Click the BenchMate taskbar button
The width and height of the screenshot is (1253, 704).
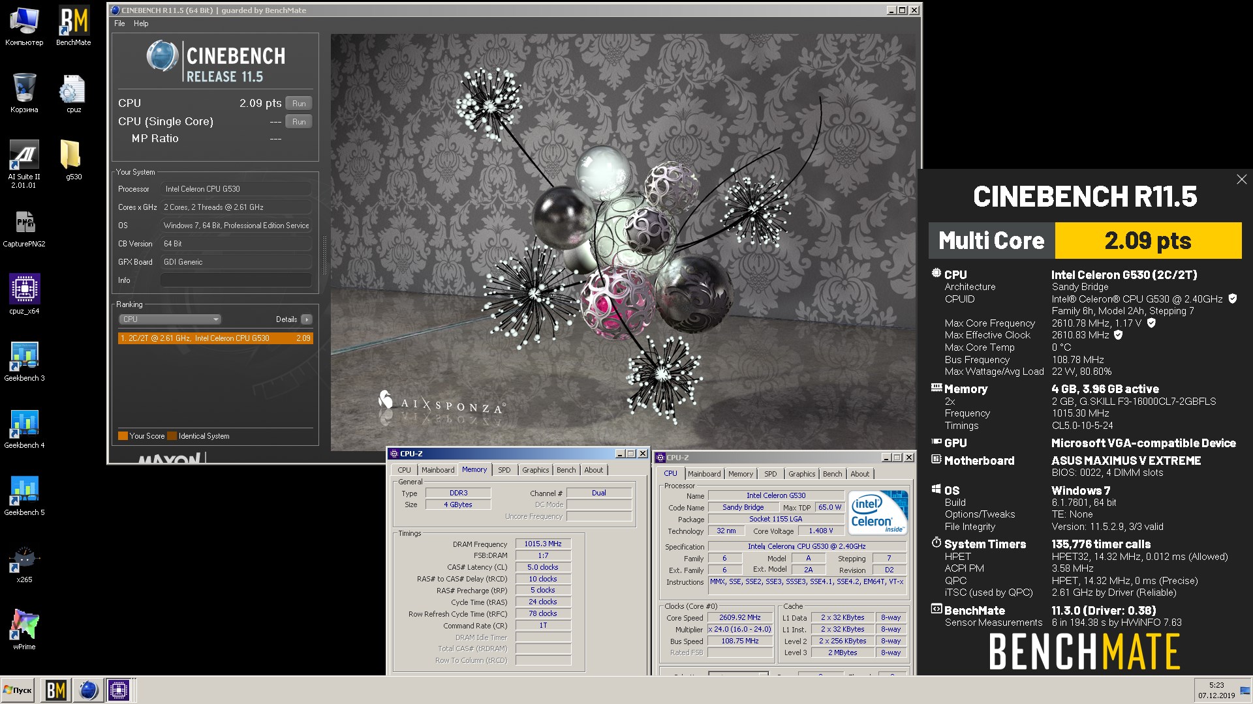coord(55,690)
